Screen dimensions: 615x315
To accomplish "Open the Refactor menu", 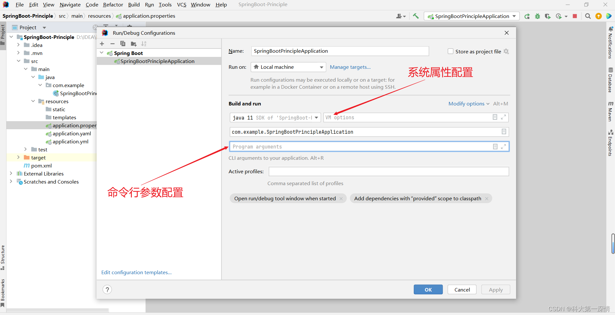I will pyautogui.click(x=113, y=4).
